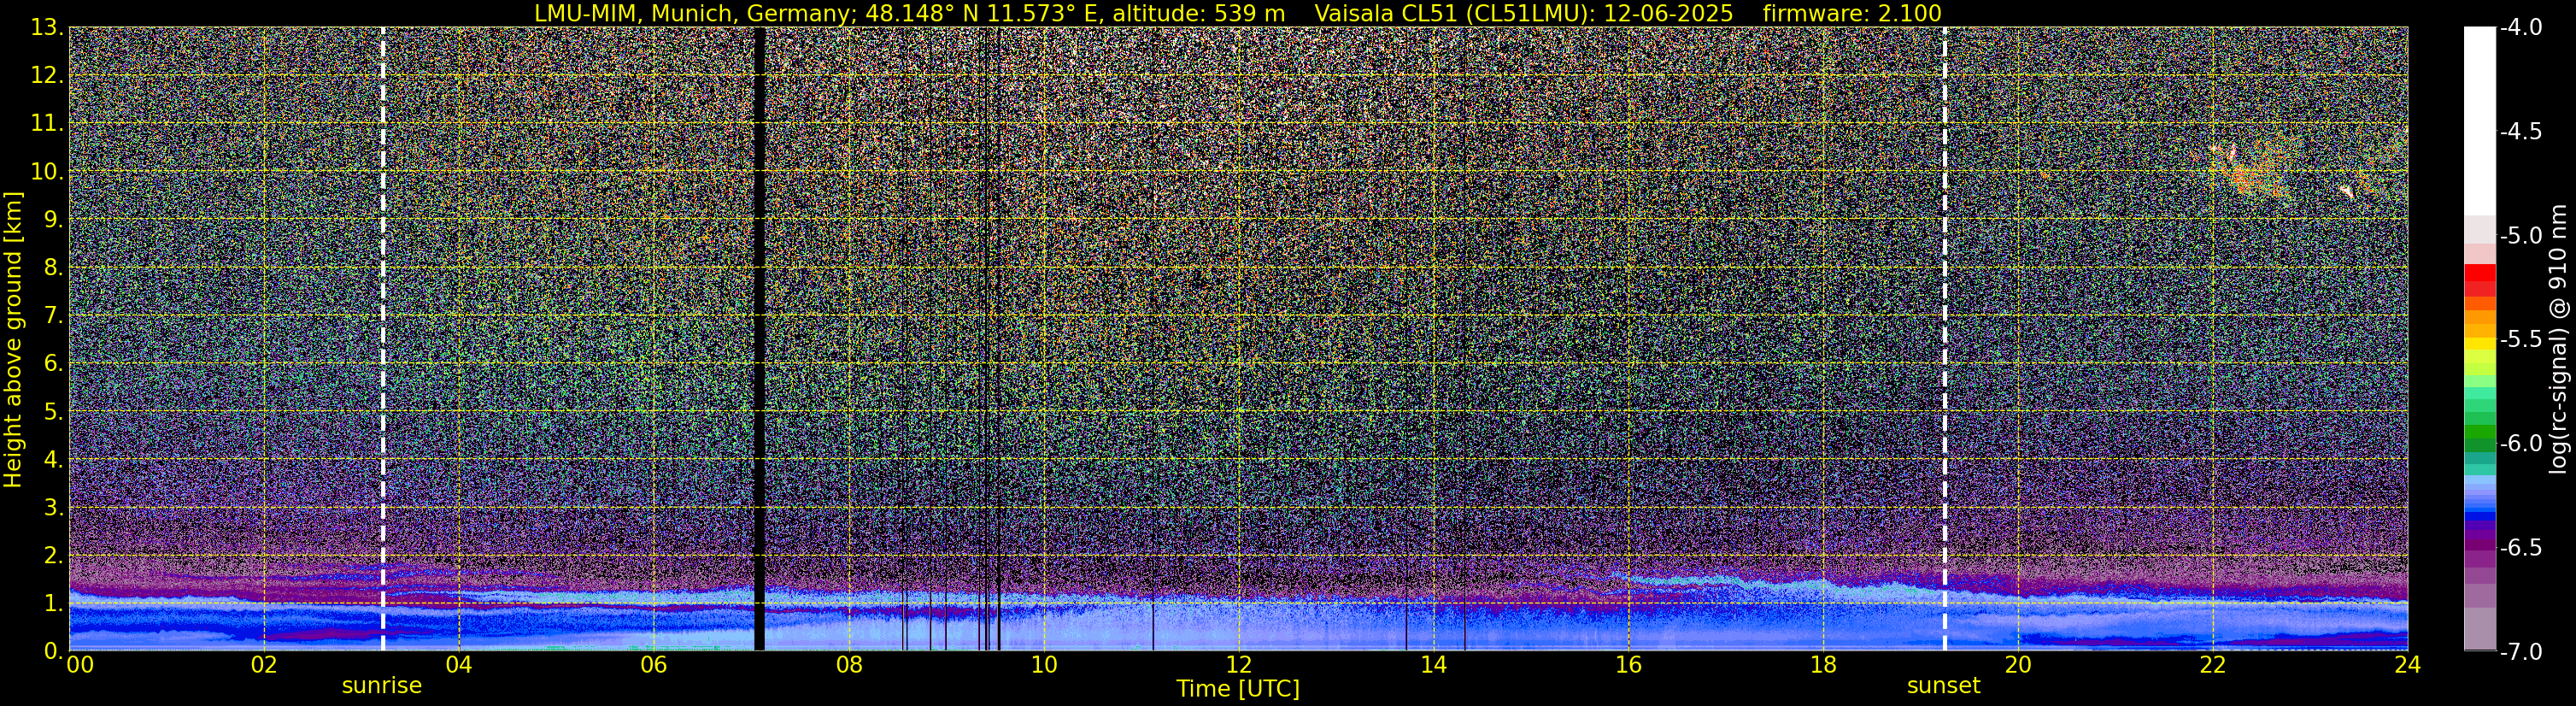Click the white dashed sunset marker line

1945,339
